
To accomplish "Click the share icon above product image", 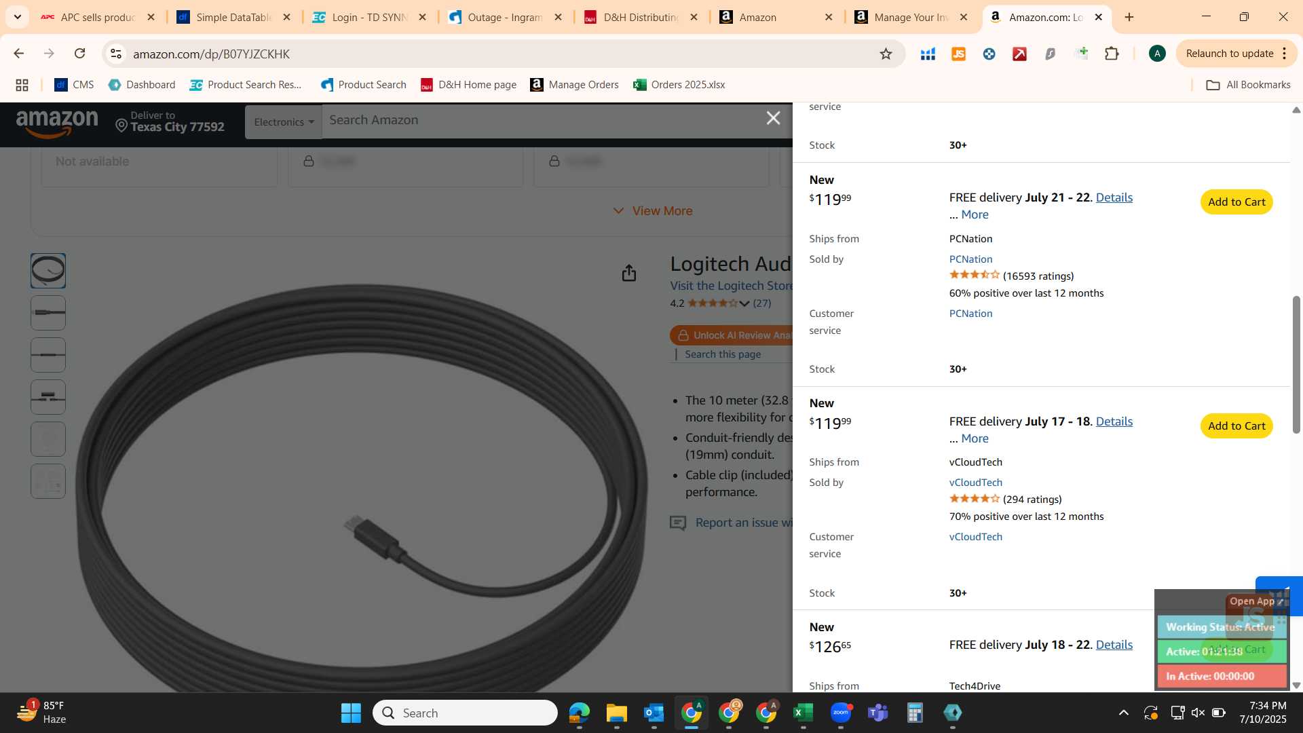I will [629, 273].
